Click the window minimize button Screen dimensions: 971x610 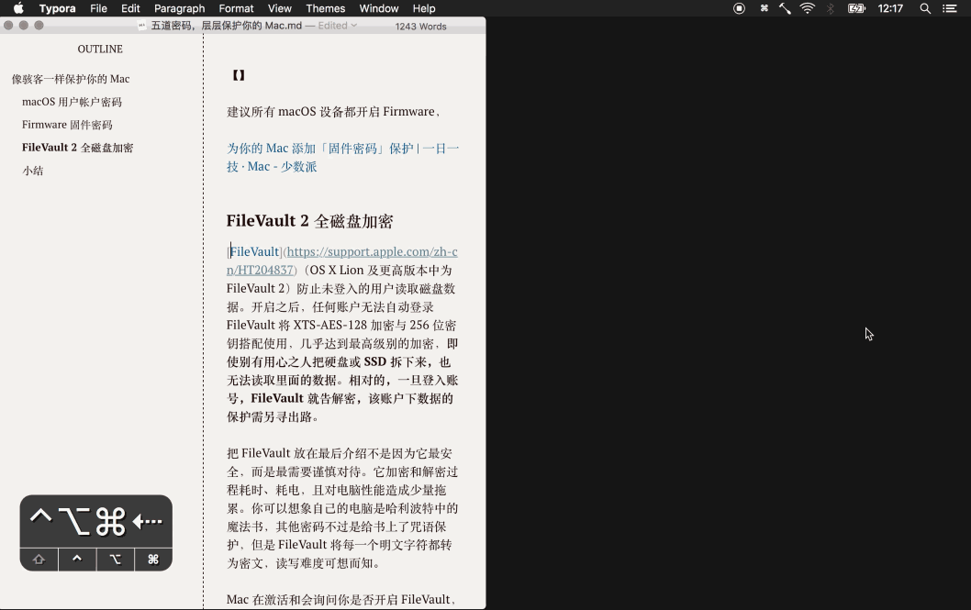(24, 26)
